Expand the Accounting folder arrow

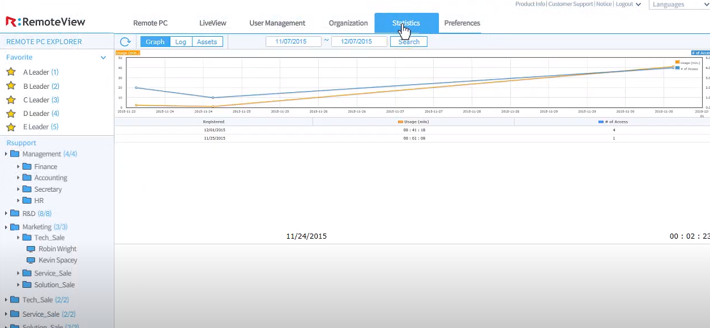(x=18, y=178)
